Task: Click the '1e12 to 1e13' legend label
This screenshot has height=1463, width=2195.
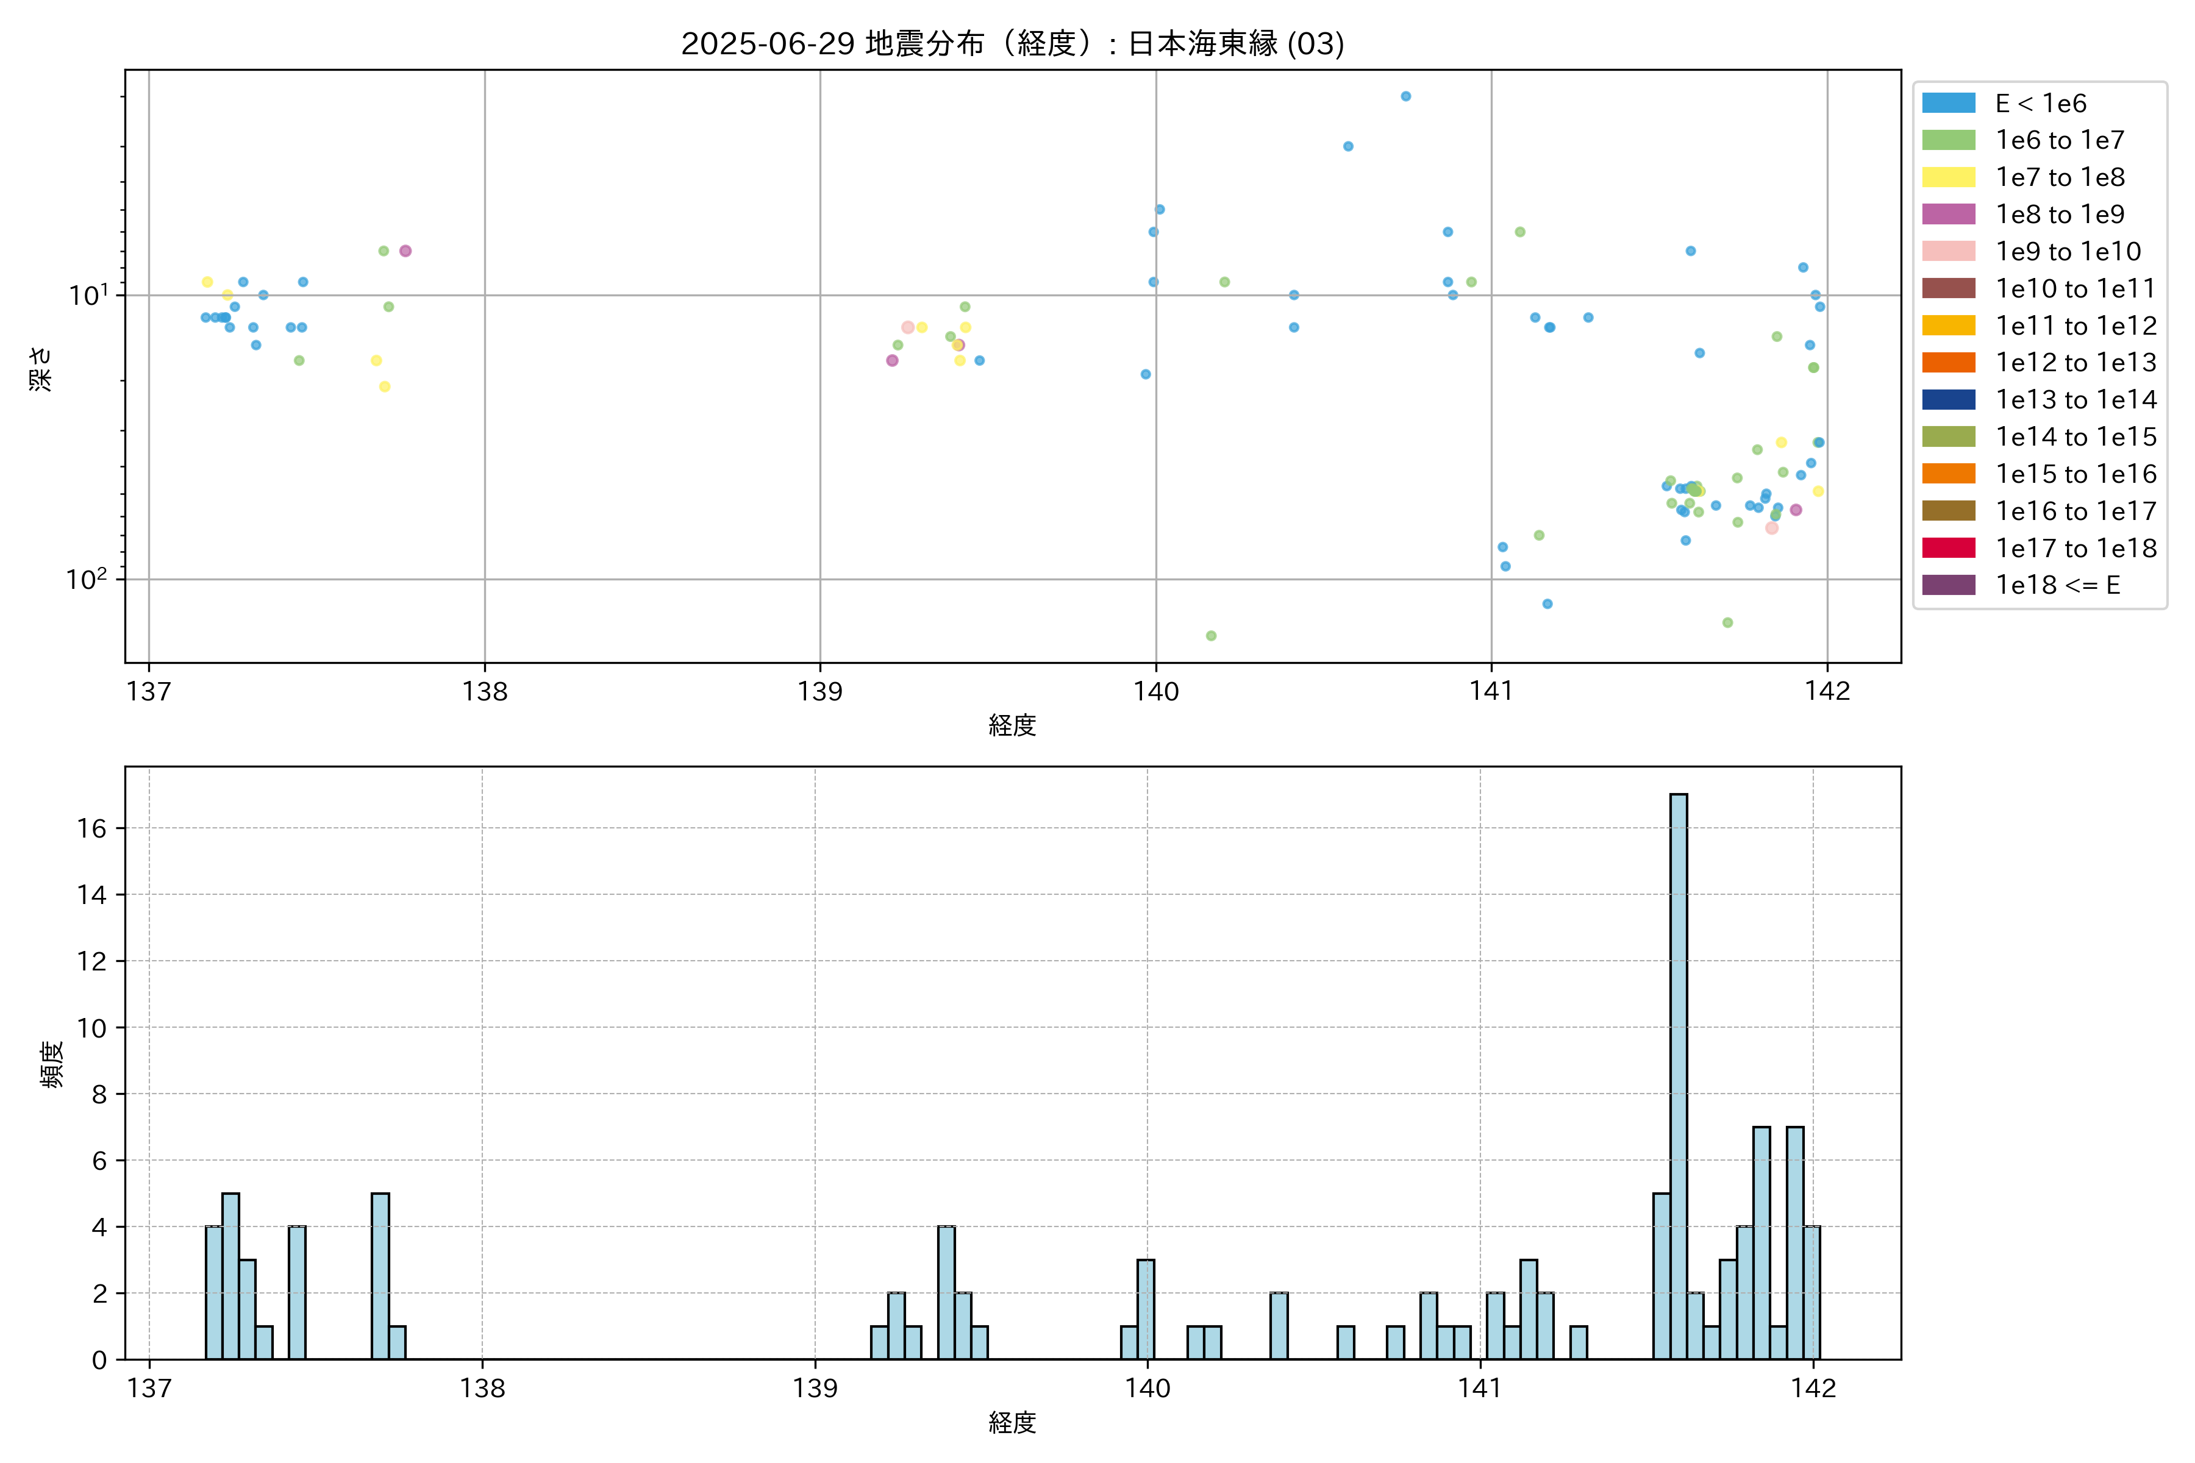Action: [x=2075, y=362]
